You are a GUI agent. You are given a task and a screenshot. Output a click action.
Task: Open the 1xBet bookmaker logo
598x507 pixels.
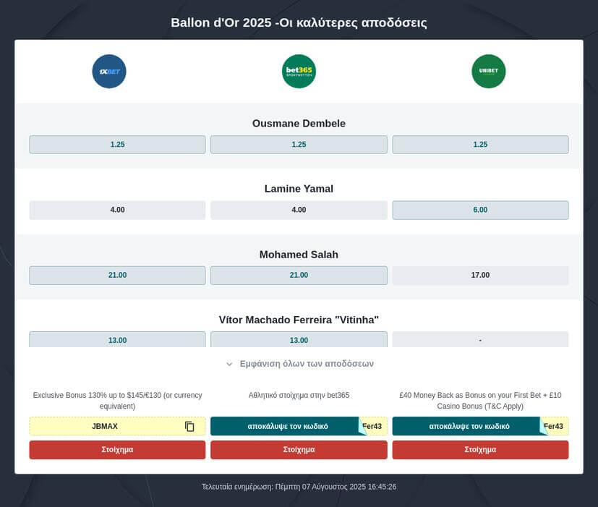pos(109,72)
